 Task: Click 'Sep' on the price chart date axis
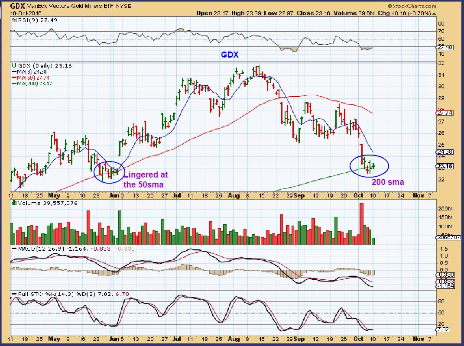299,196
